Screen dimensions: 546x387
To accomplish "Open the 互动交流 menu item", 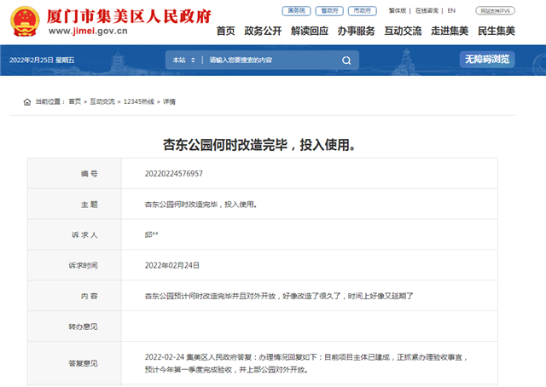I will 403,31.
